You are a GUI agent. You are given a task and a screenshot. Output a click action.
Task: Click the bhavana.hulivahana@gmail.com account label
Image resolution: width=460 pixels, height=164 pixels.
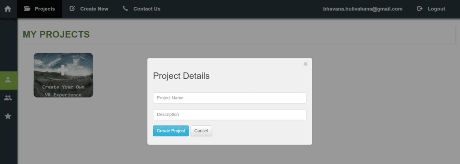coord(363,9)
